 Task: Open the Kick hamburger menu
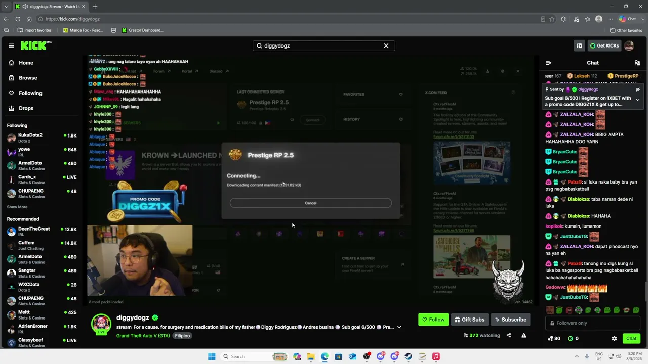coord(11,45)
